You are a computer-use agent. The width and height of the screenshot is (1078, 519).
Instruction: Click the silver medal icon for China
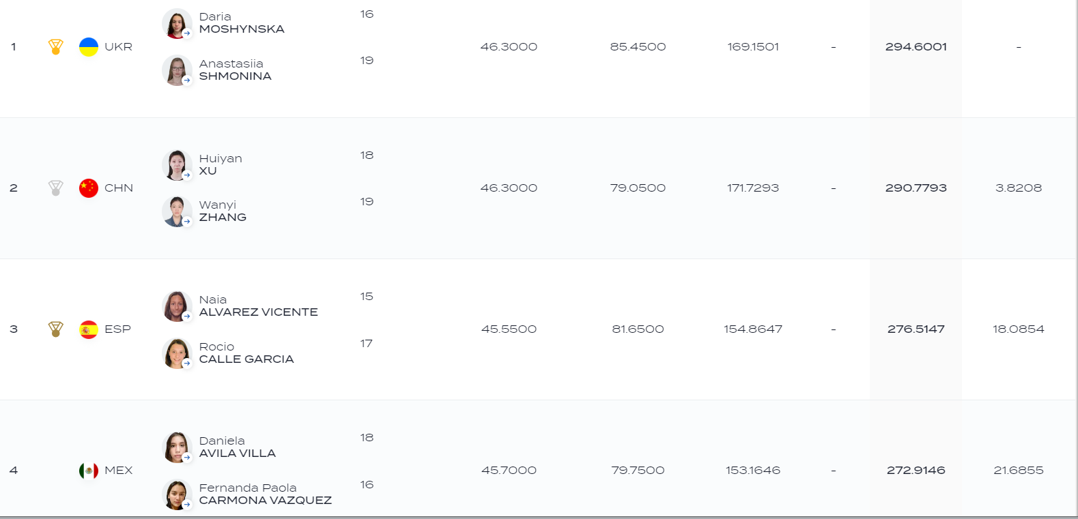56,188
